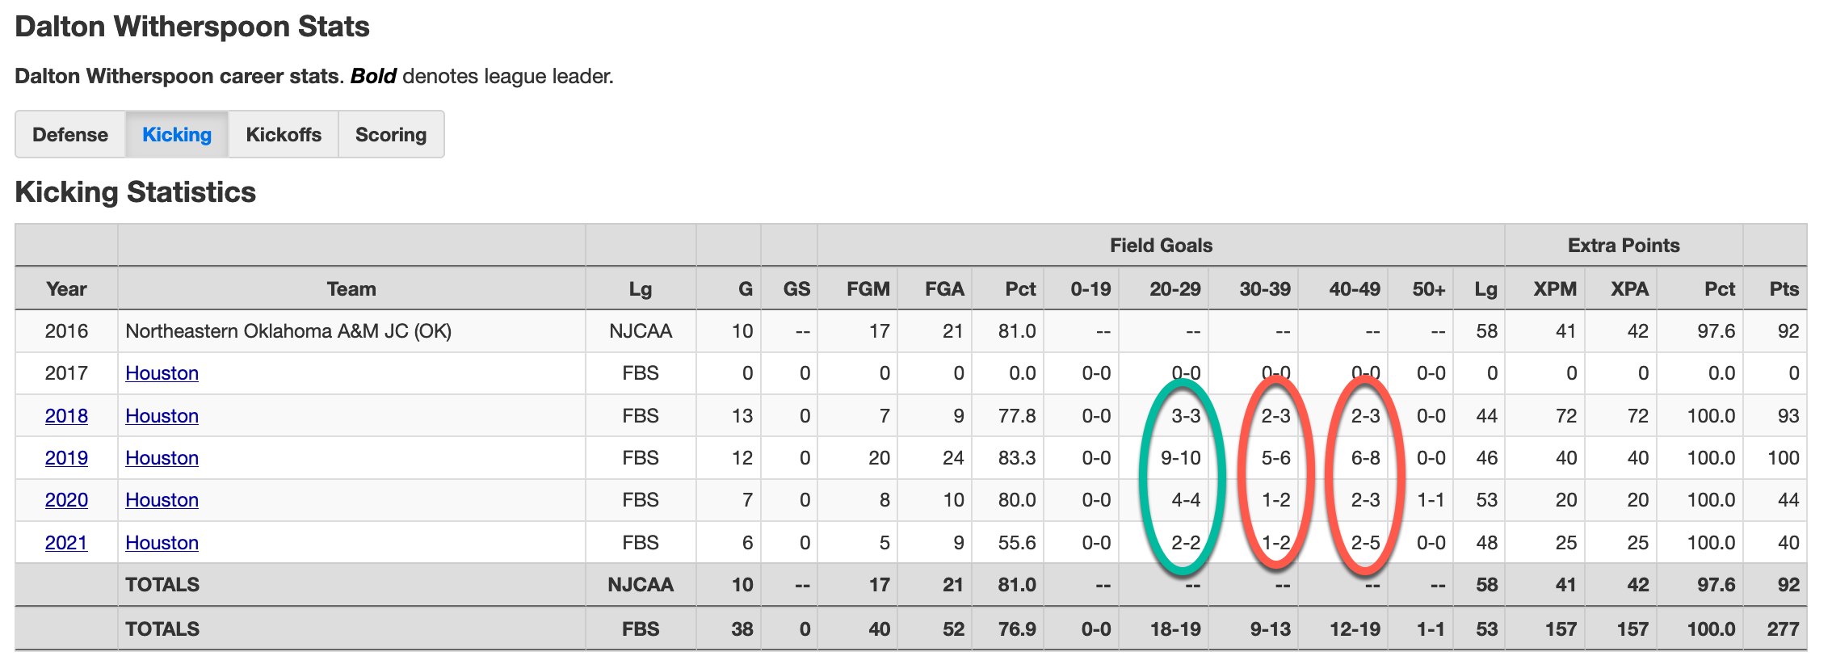Click the Houston link in 2021 row

[x=162, y=542]
